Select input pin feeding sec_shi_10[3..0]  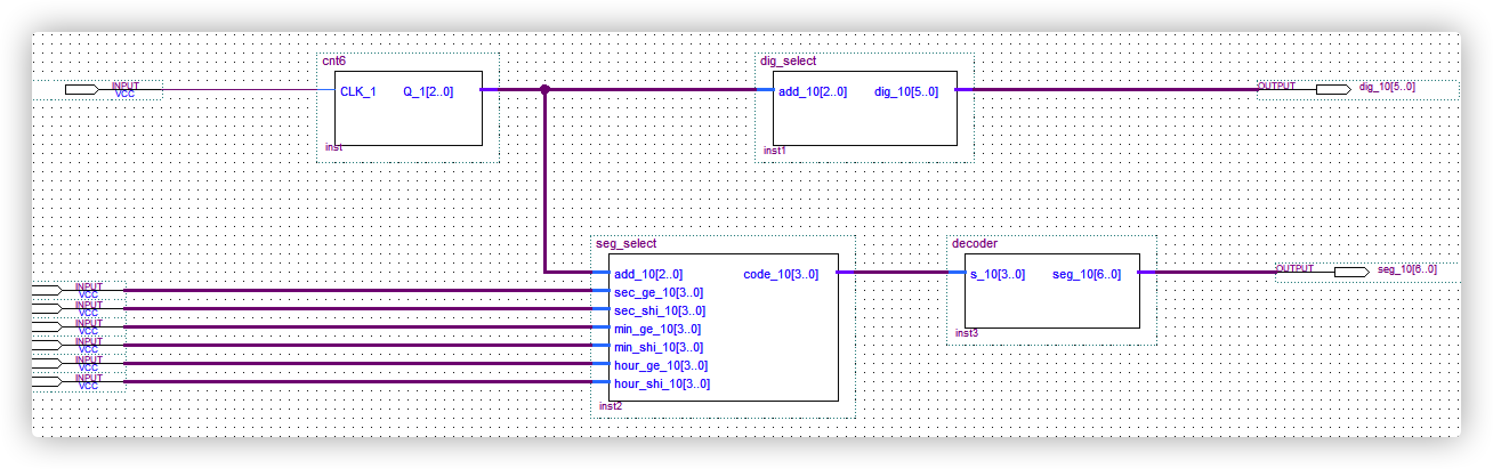pos(47,309)
